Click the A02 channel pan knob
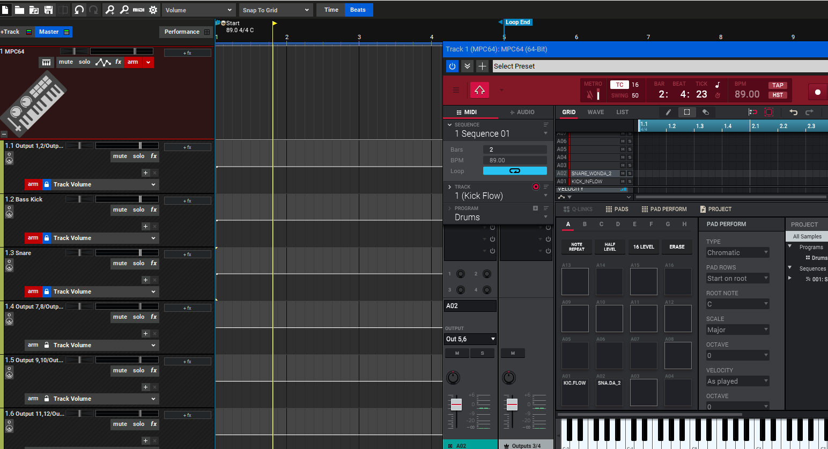 point(453,377)
